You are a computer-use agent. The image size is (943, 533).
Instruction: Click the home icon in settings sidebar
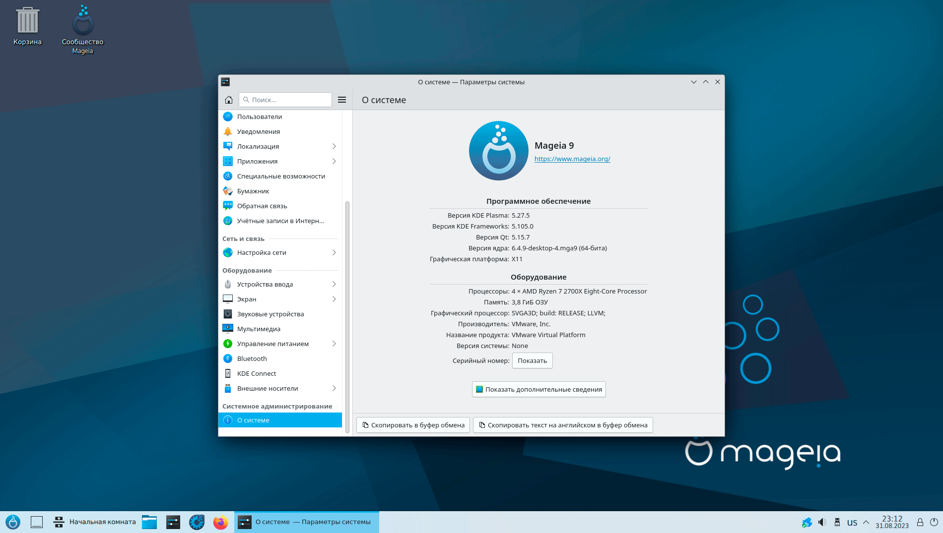pos(229,100)
